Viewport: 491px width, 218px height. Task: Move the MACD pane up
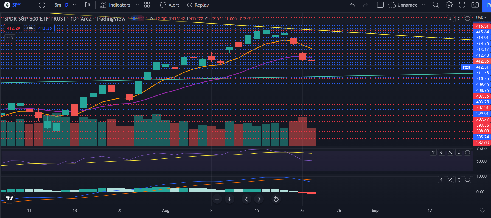442,180
